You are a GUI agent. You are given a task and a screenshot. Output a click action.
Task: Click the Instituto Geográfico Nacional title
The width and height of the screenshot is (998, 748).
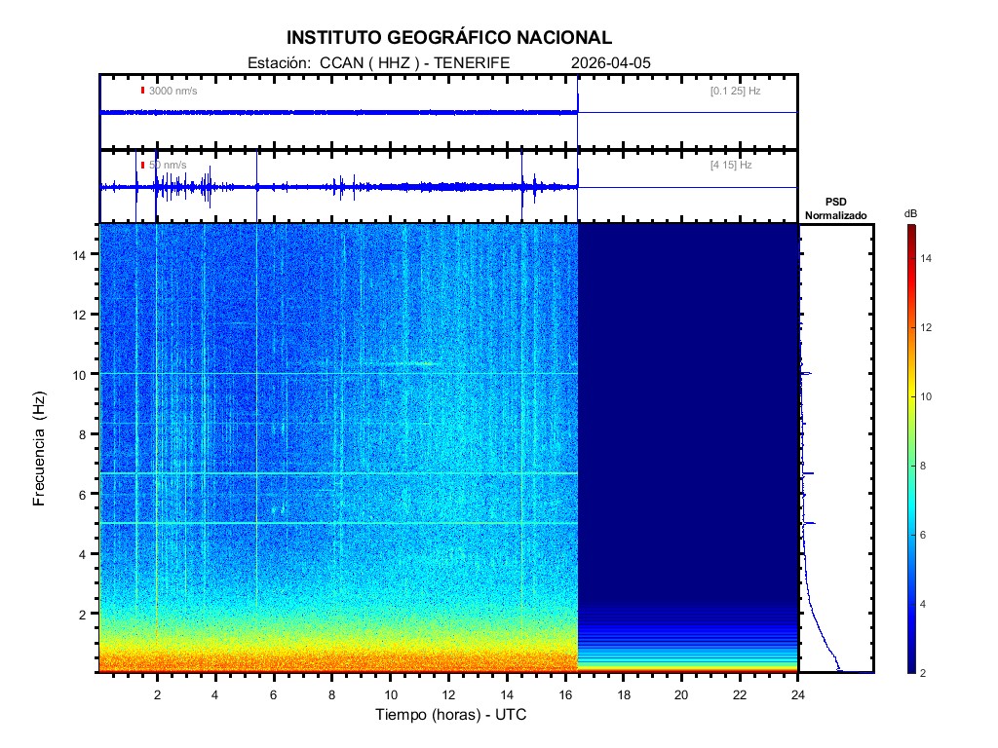pos(449,38)
